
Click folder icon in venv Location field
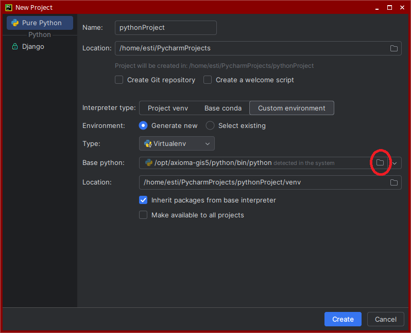[x=393, y=182]
